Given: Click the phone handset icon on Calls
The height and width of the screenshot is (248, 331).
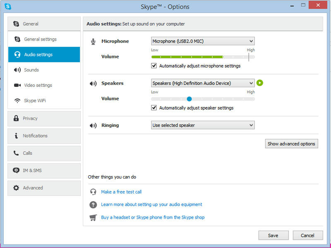Looking at the screenshot, I should (16, 153).
